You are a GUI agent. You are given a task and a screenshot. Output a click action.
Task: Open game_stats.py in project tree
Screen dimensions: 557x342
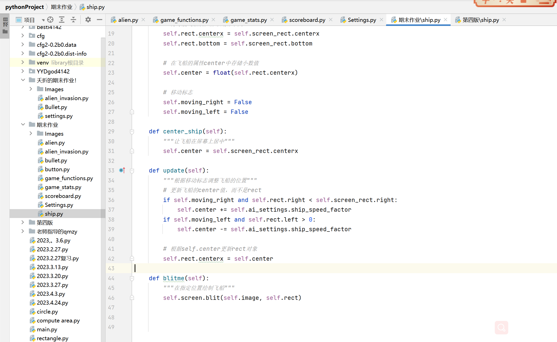(63, 187)
